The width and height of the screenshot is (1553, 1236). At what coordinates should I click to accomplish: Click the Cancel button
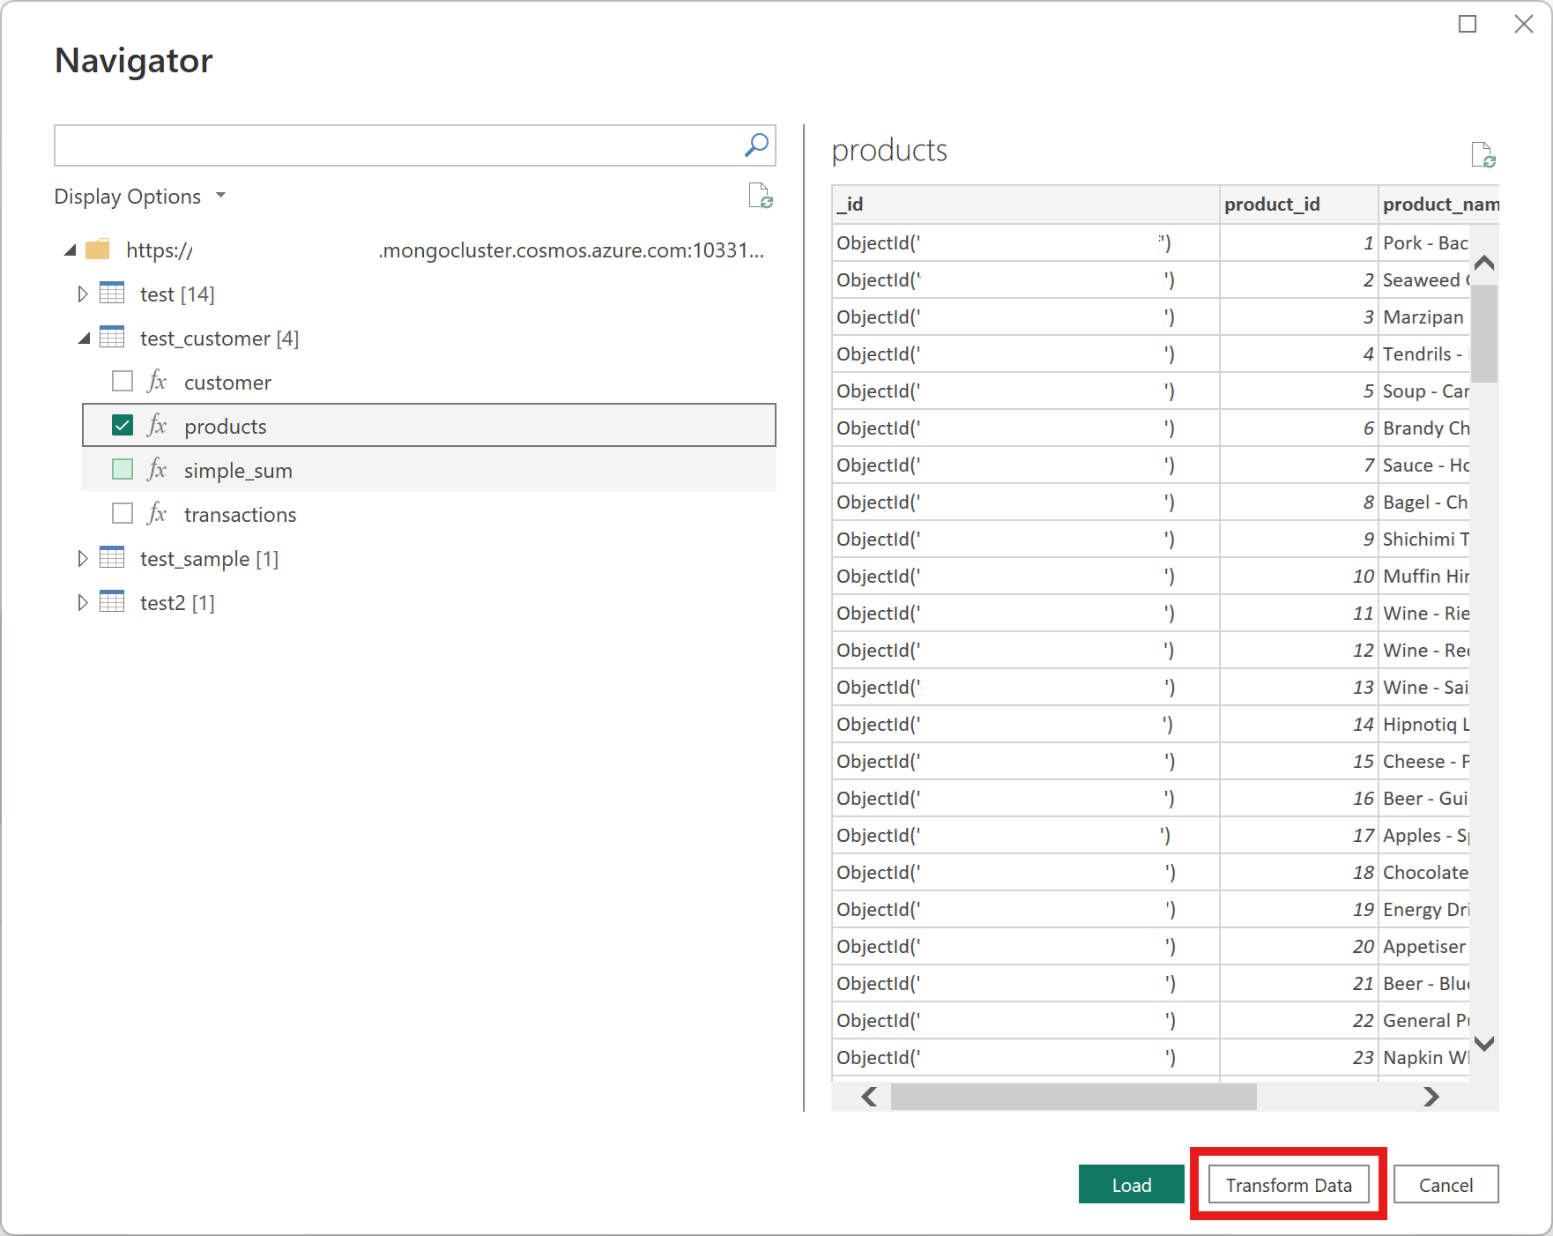tap(1445, 1184)
